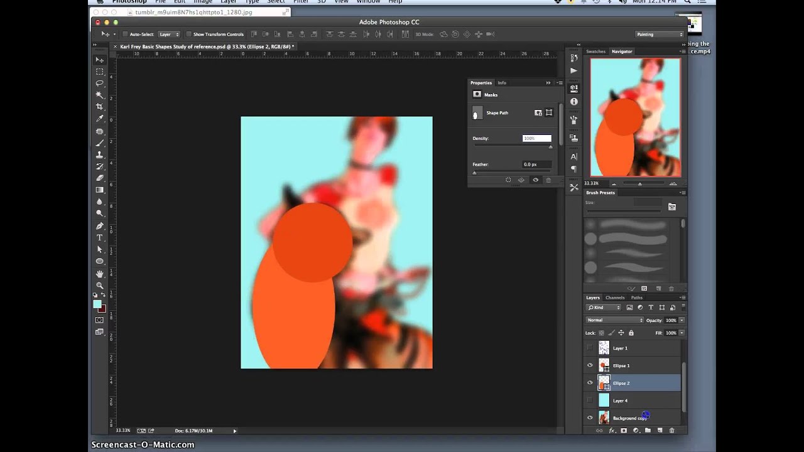Select the Path Selection arrow tool

tap(99, 249)
